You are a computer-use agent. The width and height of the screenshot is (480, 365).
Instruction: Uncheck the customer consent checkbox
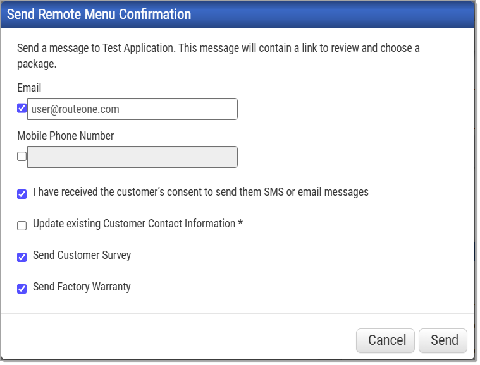(22, 194)
